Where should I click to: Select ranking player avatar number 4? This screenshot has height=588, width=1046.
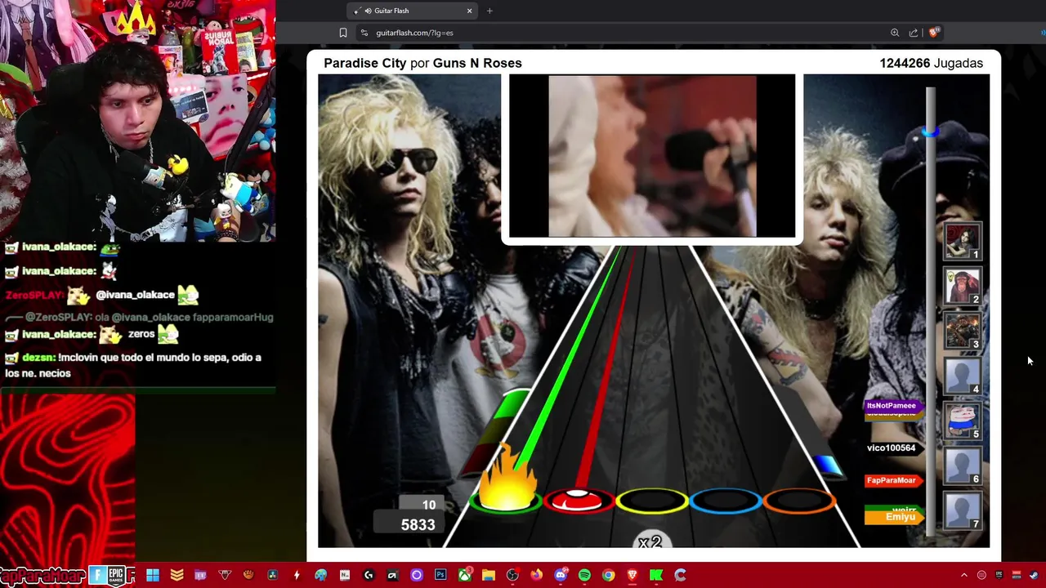(963, 376)
